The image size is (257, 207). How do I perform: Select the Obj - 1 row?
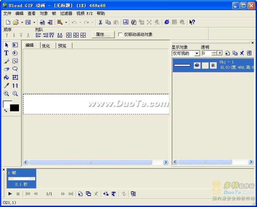pos(213,65)
